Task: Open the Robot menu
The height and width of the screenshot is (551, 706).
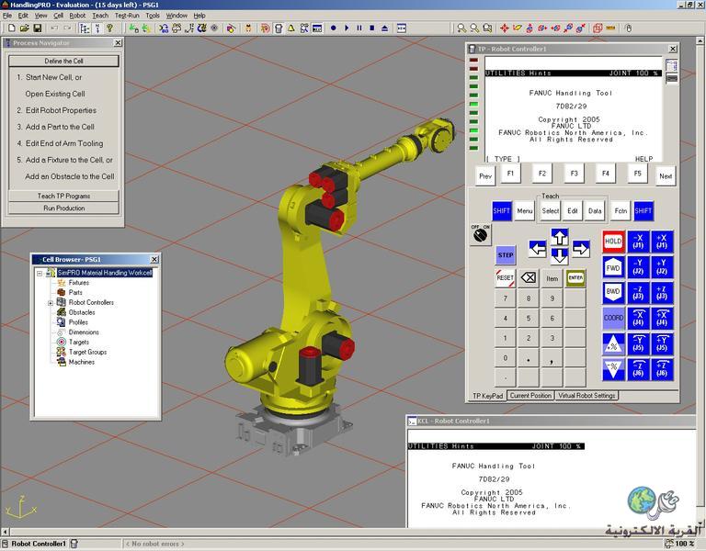Action: coord(77,16)
